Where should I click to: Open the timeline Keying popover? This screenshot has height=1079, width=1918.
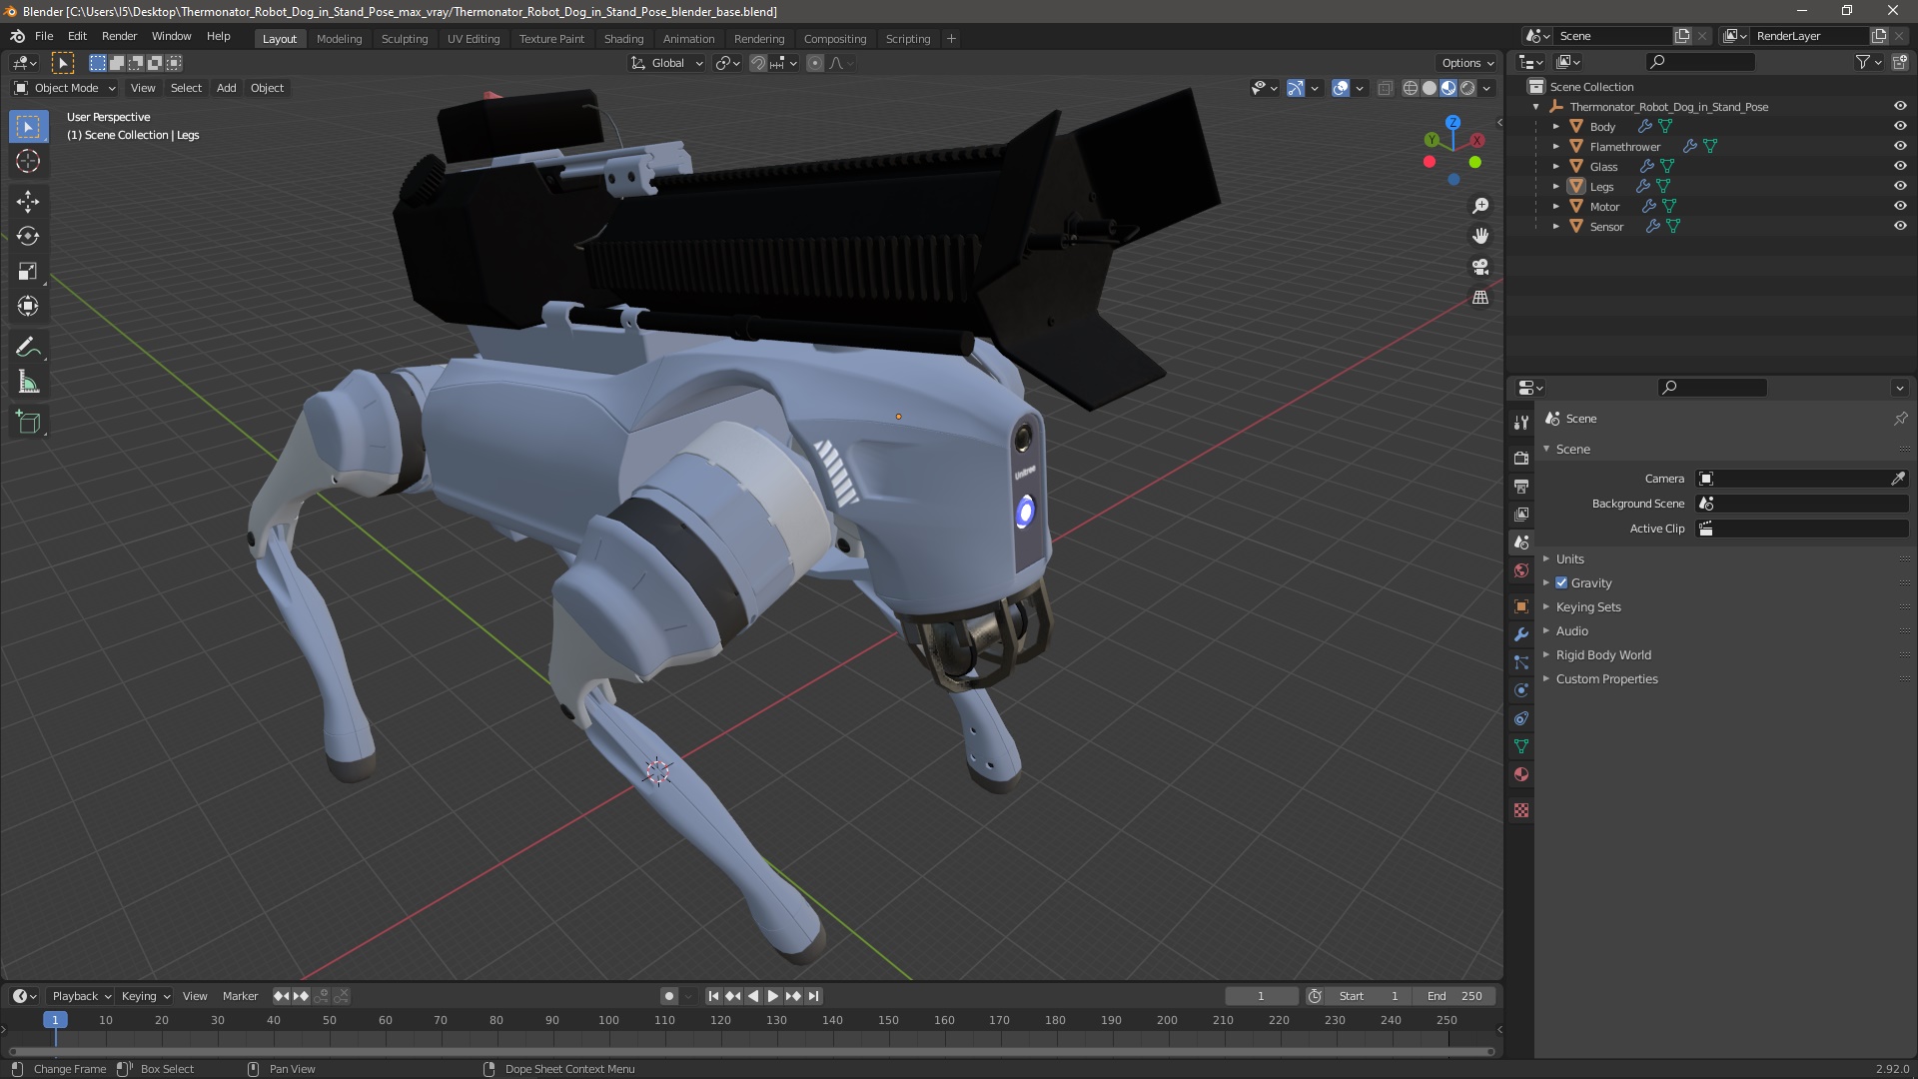point(145,996)
